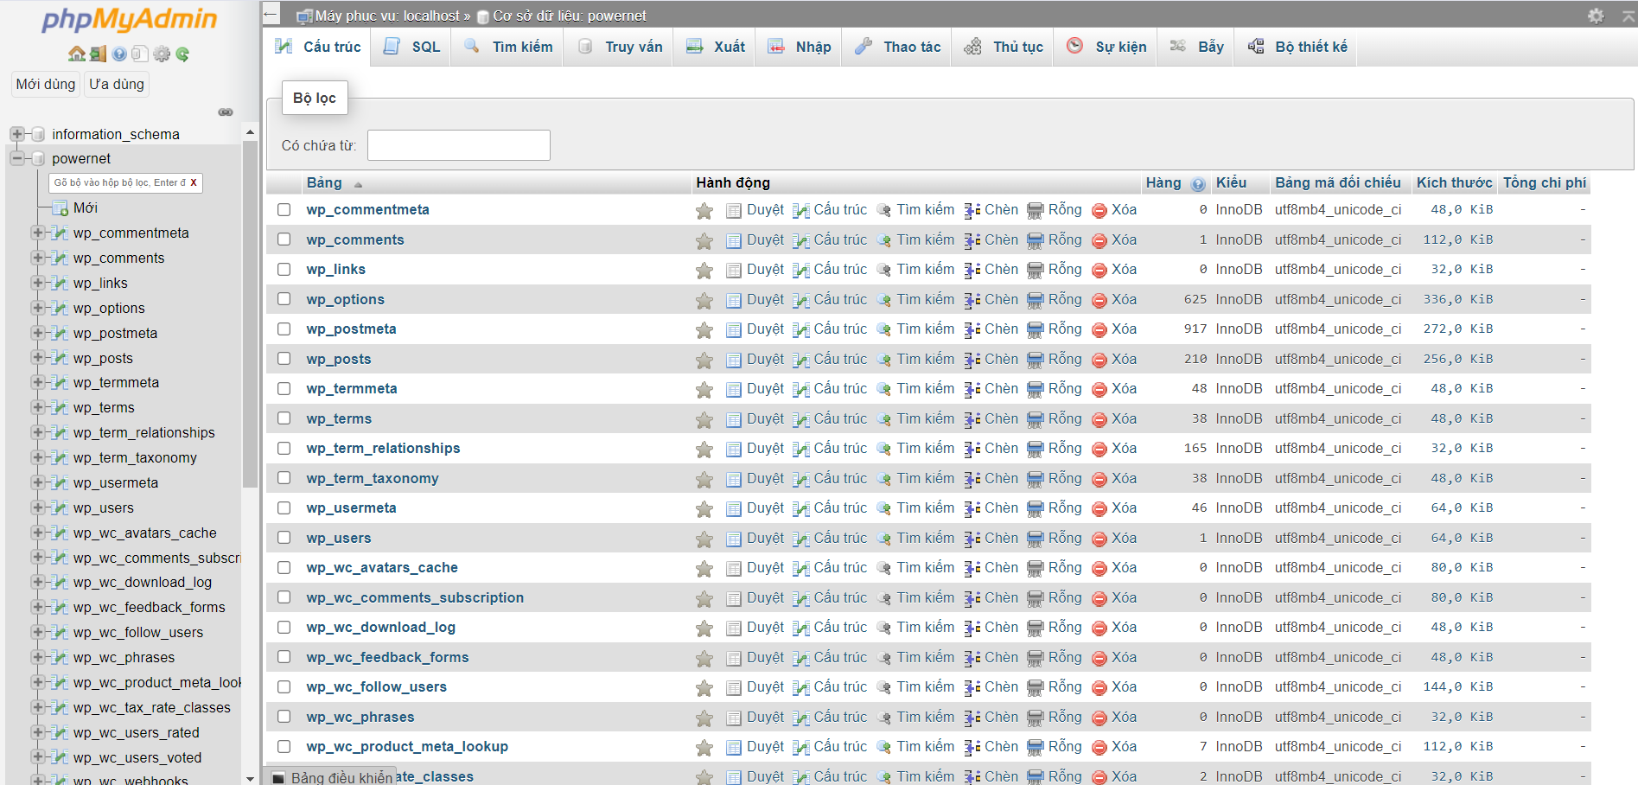The image size is (1638, 785).
Task: Open the phpMyAdmin documentation help icon
Action: pyautogui.click(x=119, y=54)
